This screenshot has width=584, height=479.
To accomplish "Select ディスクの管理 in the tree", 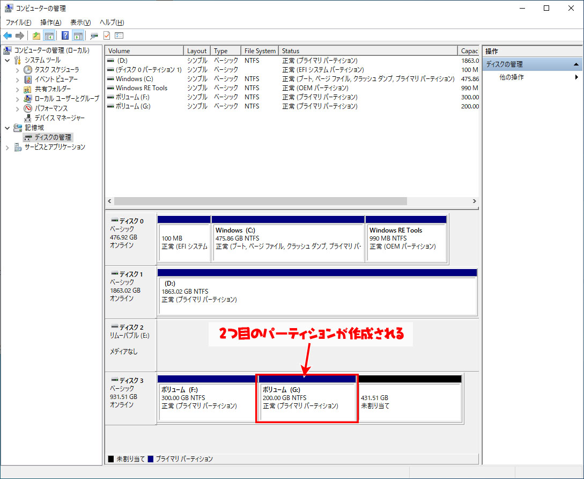I will 53,137.
